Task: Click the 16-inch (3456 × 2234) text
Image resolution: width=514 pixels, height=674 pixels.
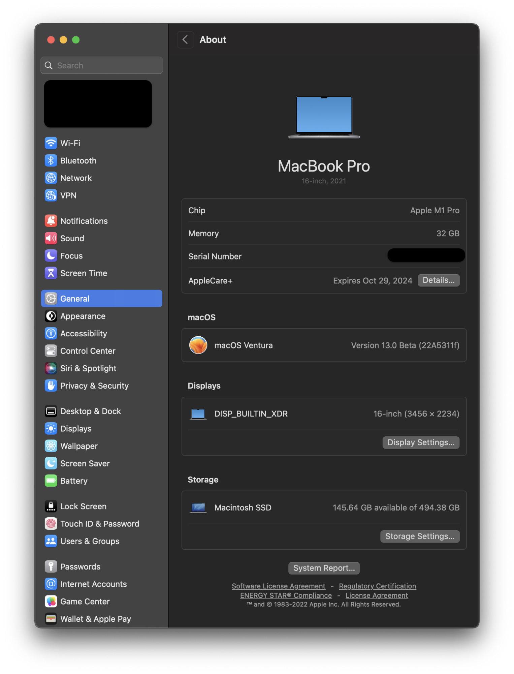Action: click(x=416, y=414)
